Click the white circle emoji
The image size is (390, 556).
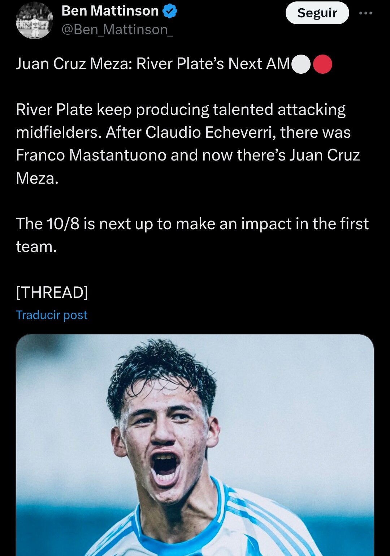click(301, 64)
